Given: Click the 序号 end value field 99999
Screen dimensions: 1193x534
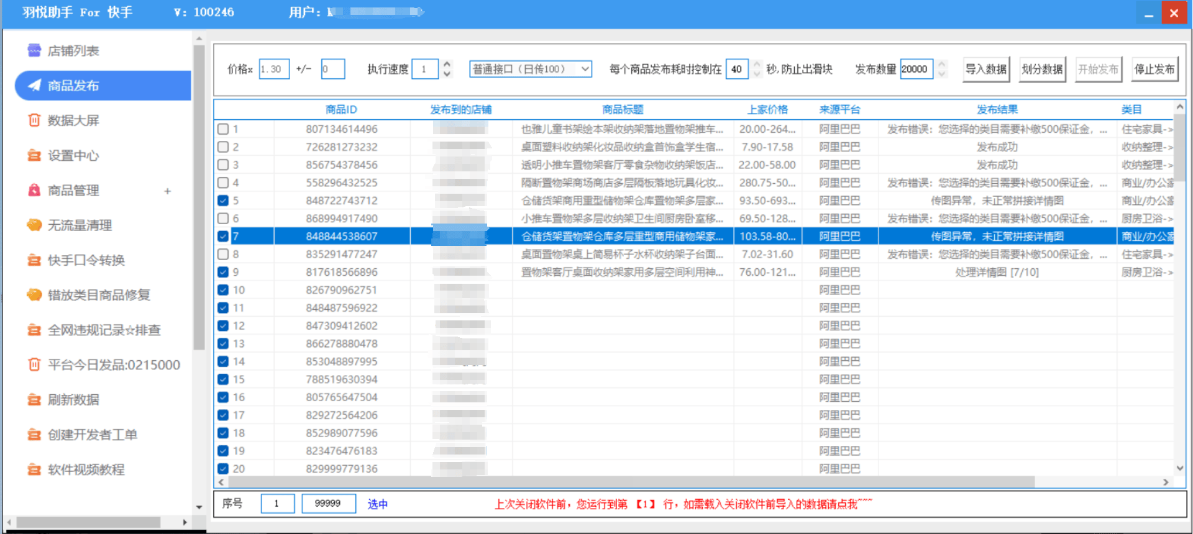Looking at the screenshot, I should [329, 504].
